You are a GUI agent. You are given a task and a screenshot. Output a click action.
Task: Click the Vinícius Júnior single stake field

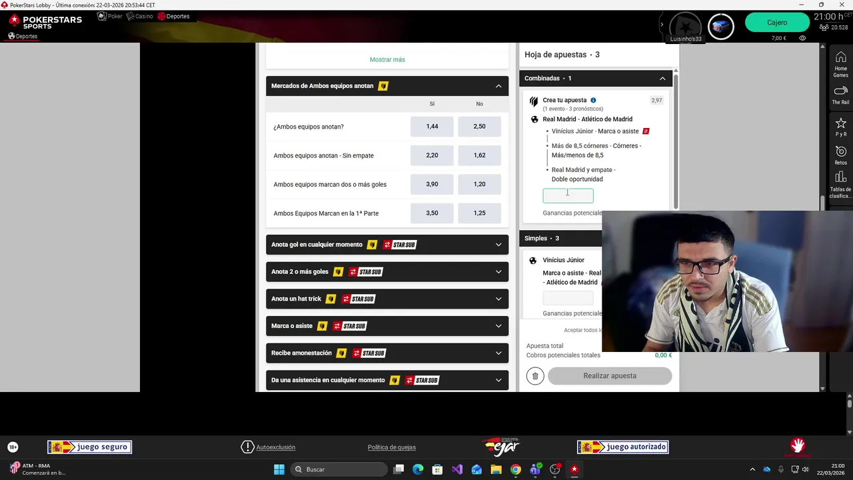tap(568, 298)
